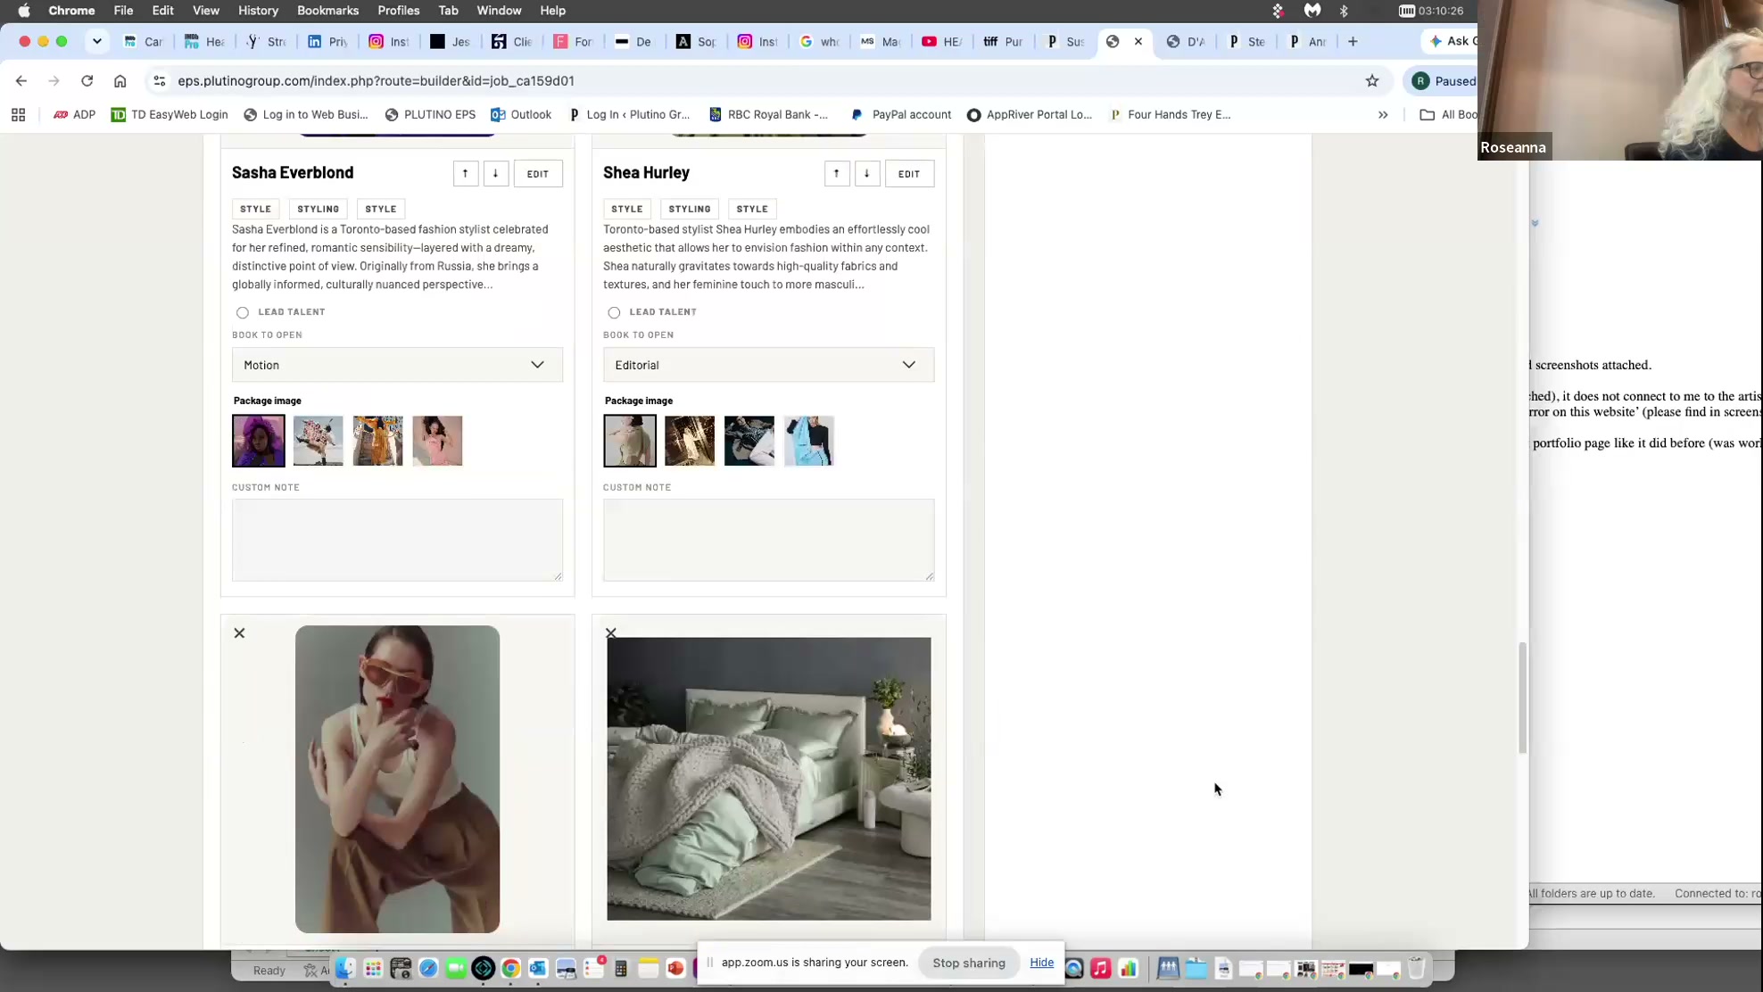Hide the screen sharing notice
The image size is (1763, 992).
pos(1041,962)
